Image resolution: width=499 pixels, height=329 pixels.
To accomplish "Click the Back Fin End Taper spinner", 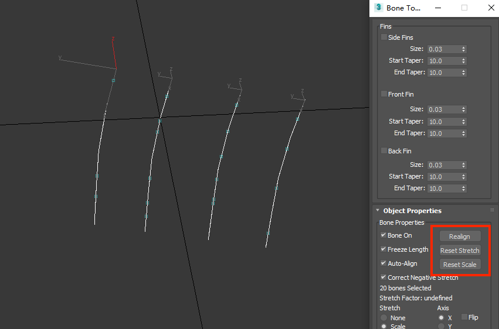I will [464, 189].
